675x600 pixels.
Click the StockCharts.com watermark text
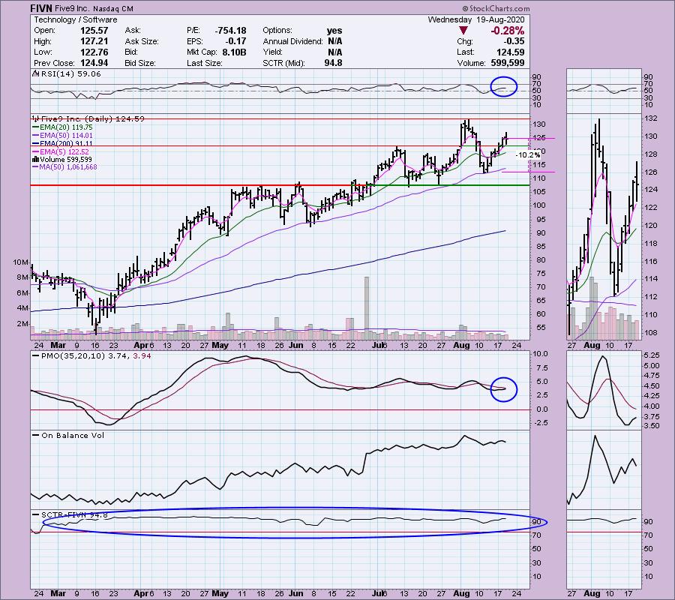(x=496, y=8)
